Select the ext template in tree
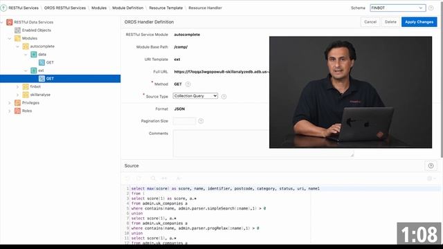 [x=41, y=71]
